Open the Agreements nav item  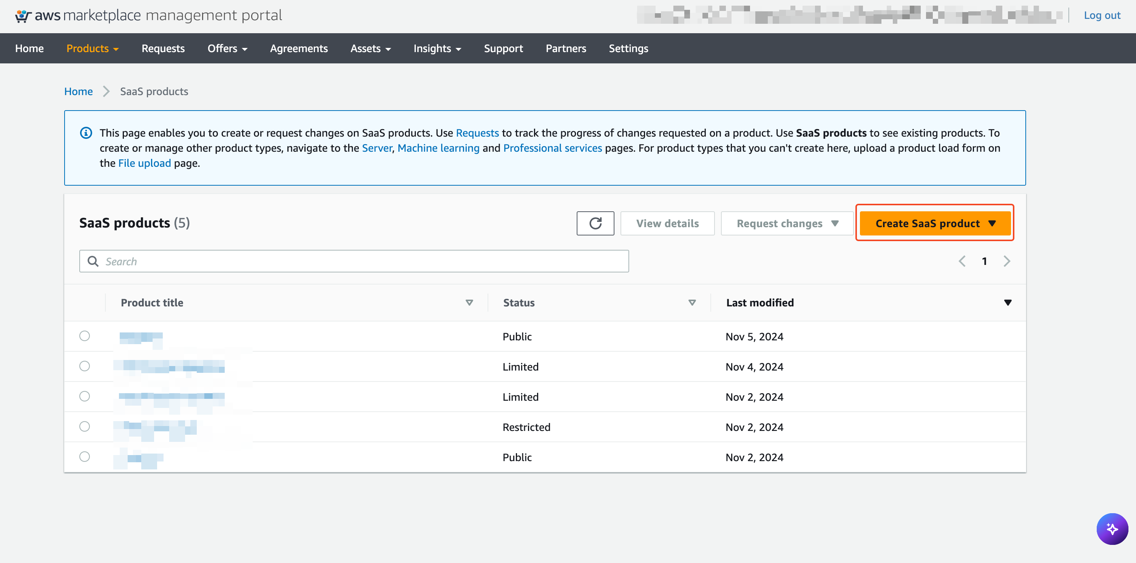pos(299,48)
